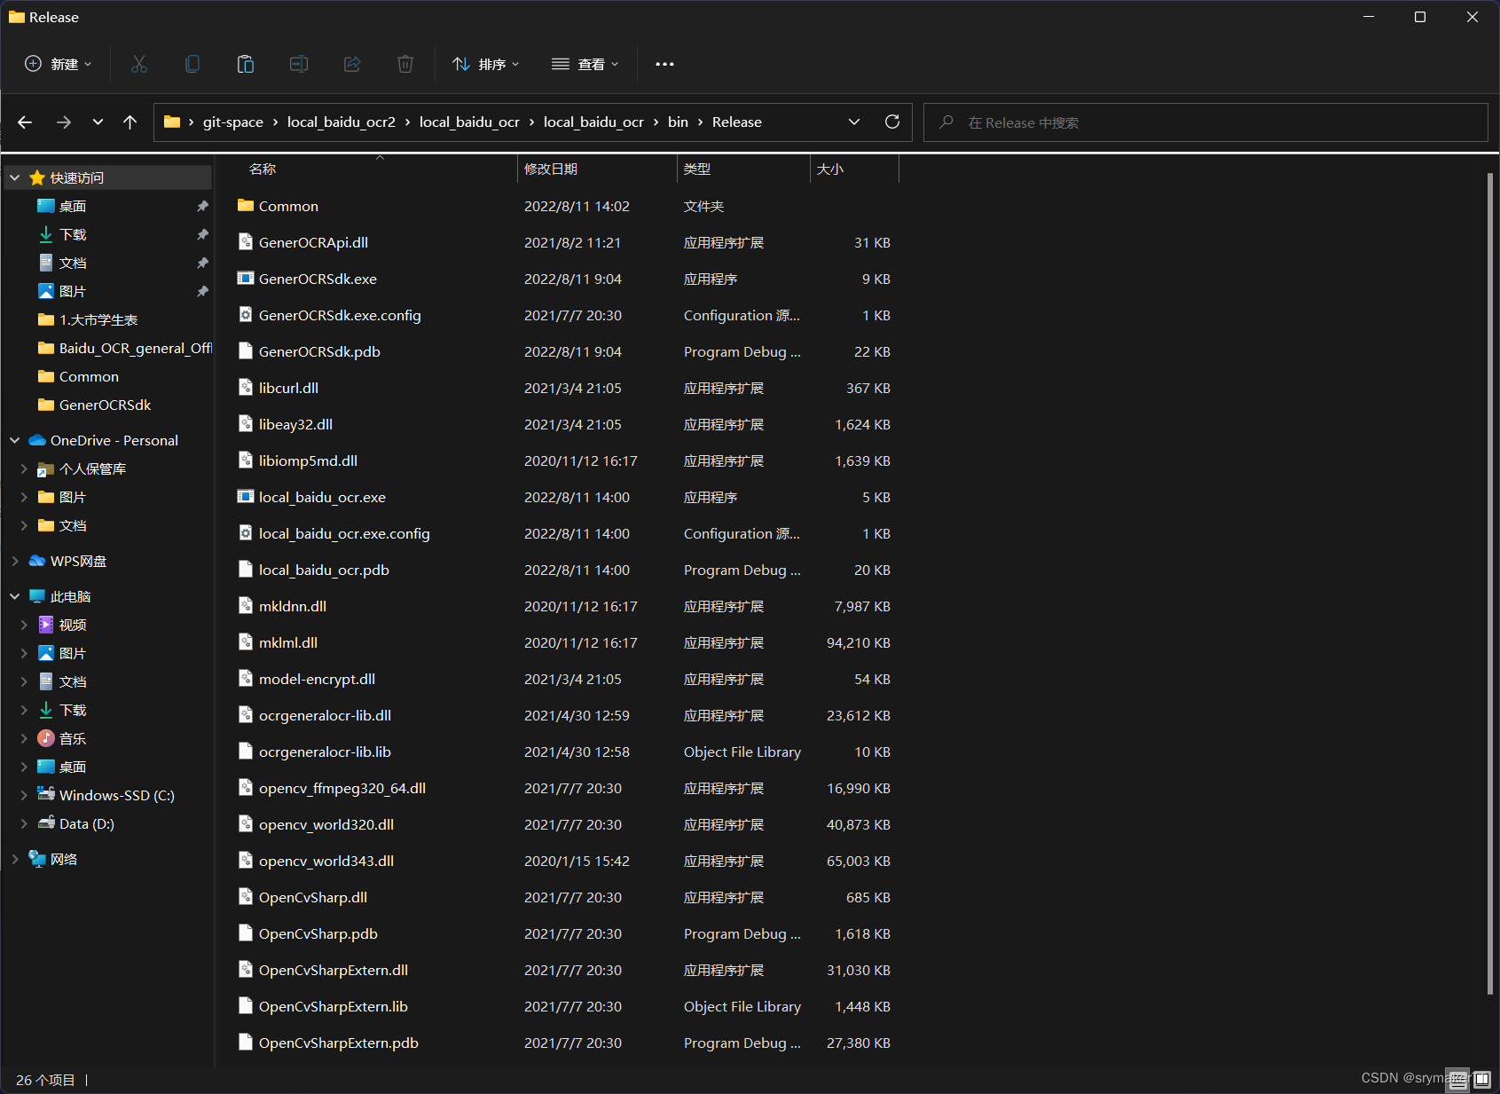Click inside the 在 Release 中搜索 search box
This screenshot has width=1500, height=1094.
coord(1205,122)
